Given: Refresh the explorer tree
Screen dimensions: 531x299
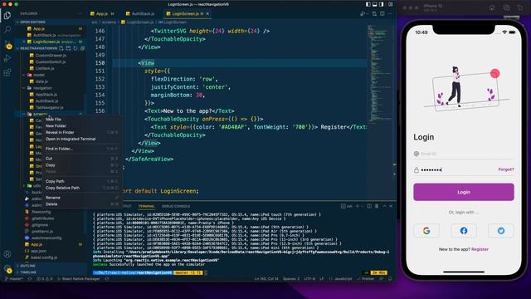Looking at the screenshot, I should coord(76,48).
